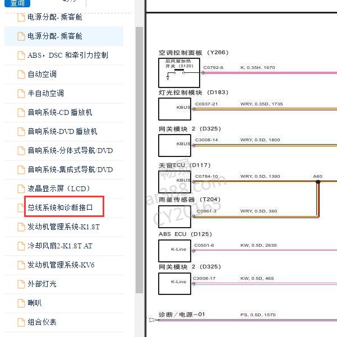The width and height of the screenshot is (337, 337).
Task: Click document icon beside 喇叭
Action: (21, 303)
